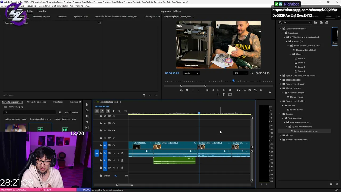Enable voice-over record on A3 track
Viewport: 341px width, 192px height.
(x=122, y=168)
